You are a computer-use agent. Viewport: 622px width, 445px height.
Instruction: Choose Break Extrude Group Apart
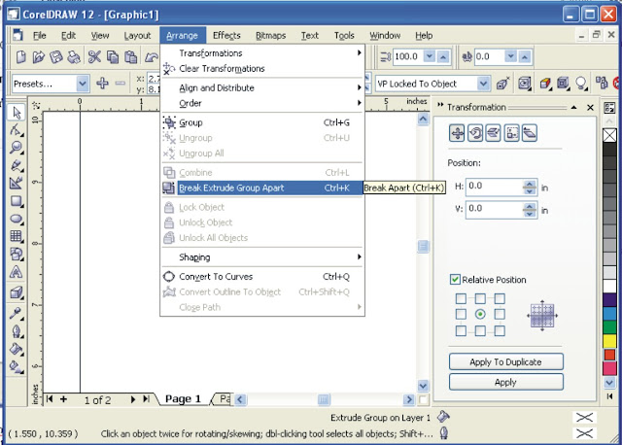[x=262, y=188]
